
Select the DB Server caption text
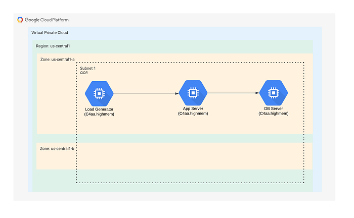coord(274,108)
